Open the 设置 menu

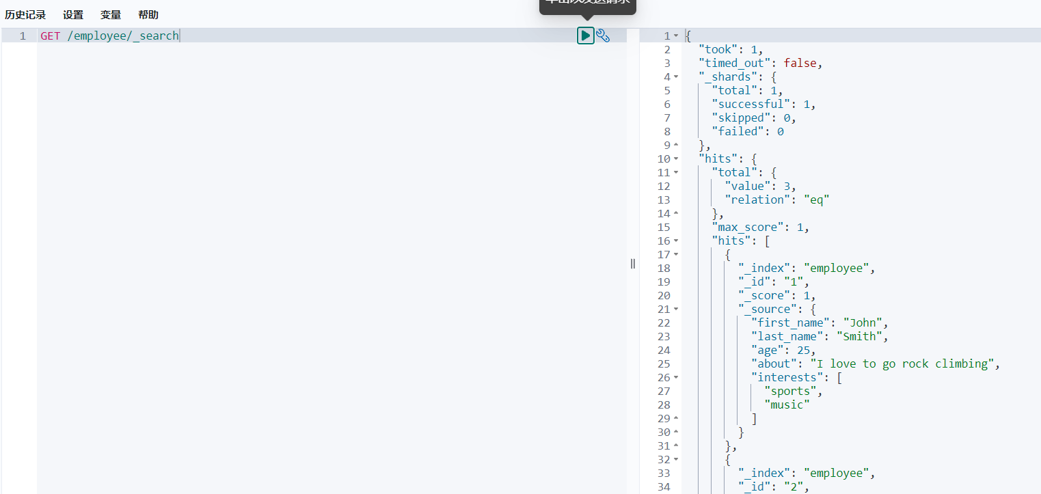click(x=73, y=15)
